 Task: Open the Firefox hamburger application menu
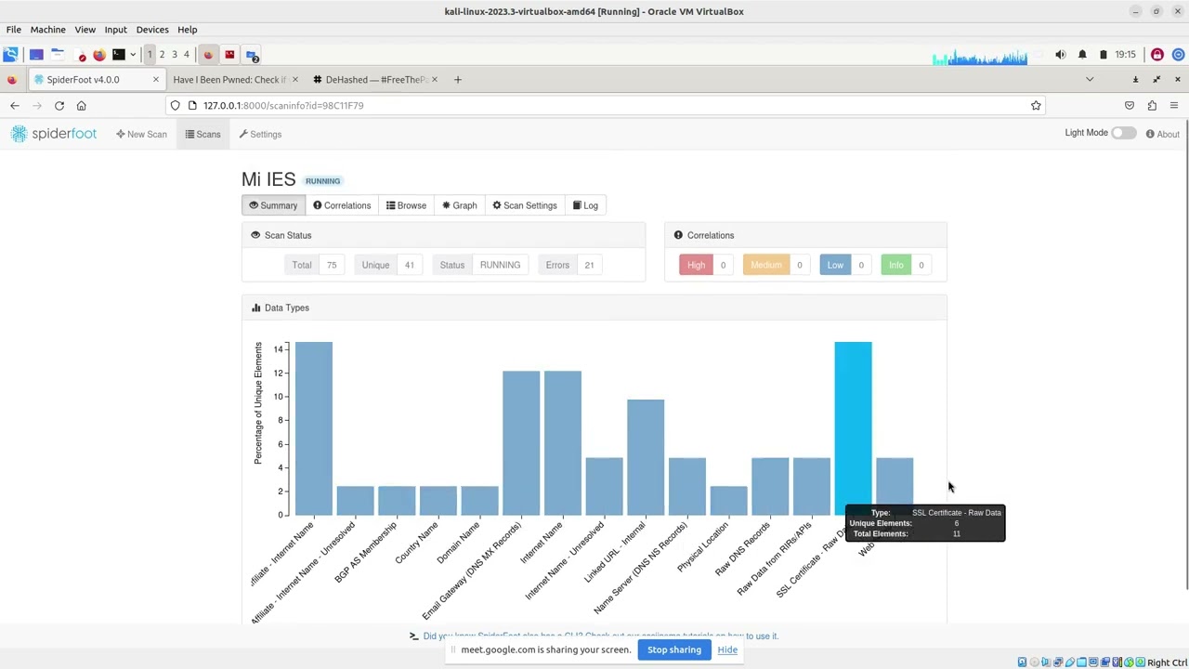(1174, 106)
